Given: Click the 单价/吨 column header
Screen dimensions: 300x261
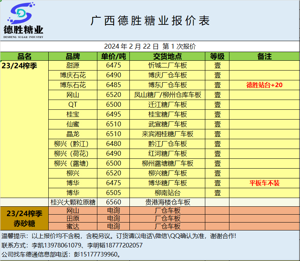Looking at the screenshot, I should [114, 56].
